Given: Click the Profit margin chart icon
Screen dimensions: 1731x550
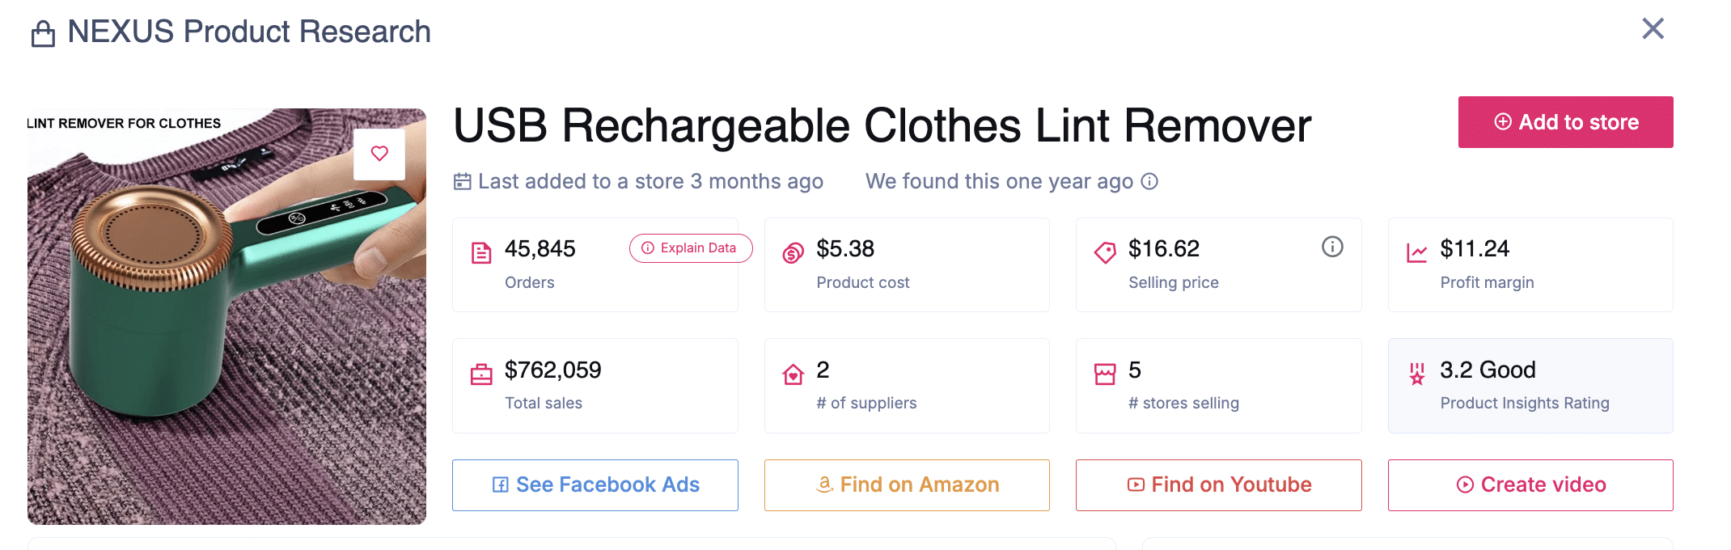Looking at the screenshot, I should (1416, 253).
